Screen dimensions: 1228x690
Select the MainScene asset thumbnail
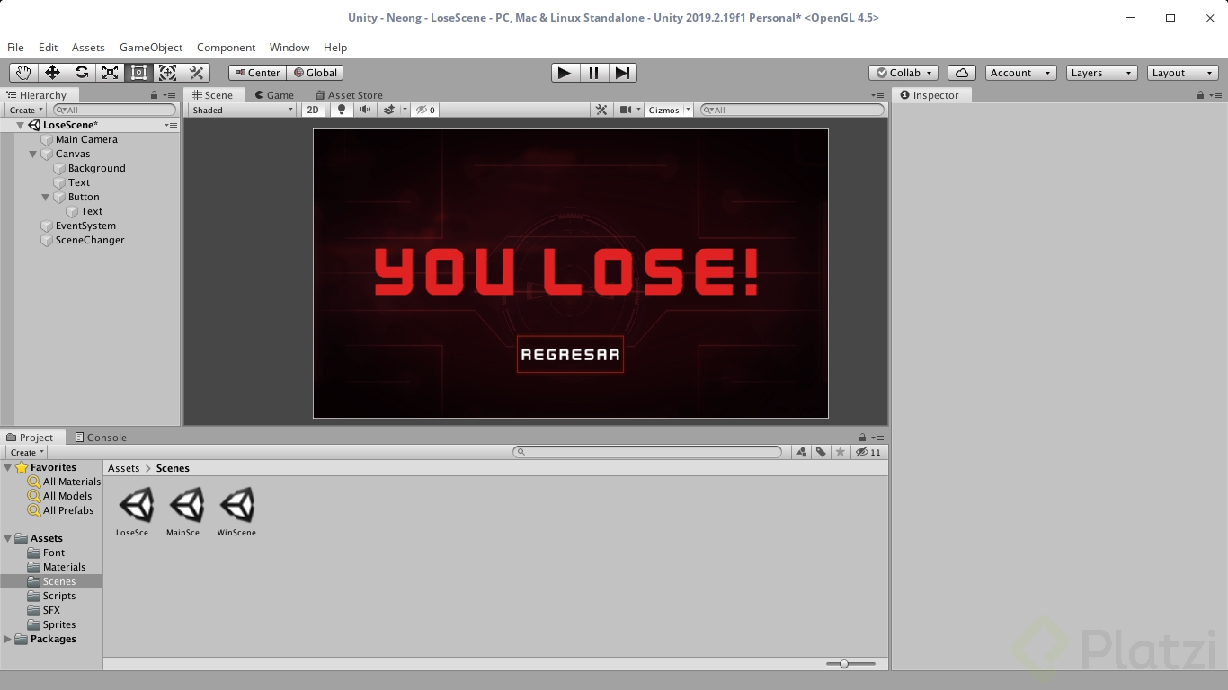pyautogui.click(x=187, y=505)
